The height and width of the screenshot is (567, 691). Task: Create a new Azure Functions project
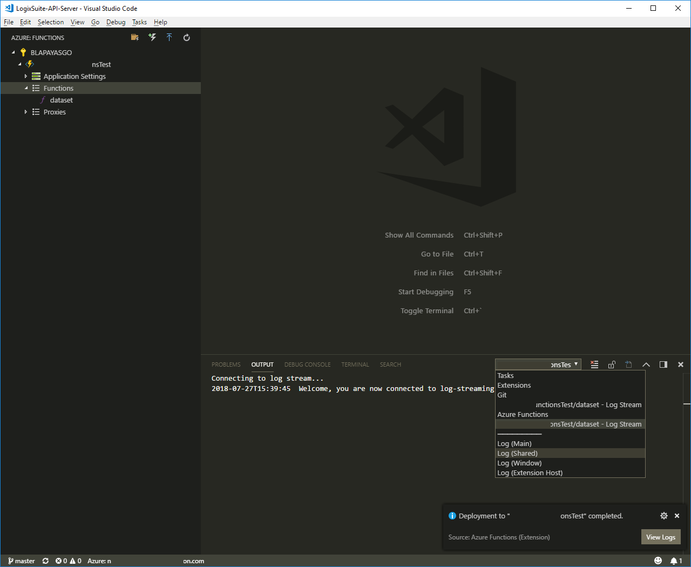tap(135, 37)
